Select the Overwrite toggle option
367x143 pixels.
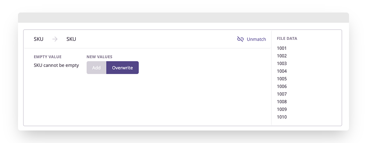tap(122, 68)
